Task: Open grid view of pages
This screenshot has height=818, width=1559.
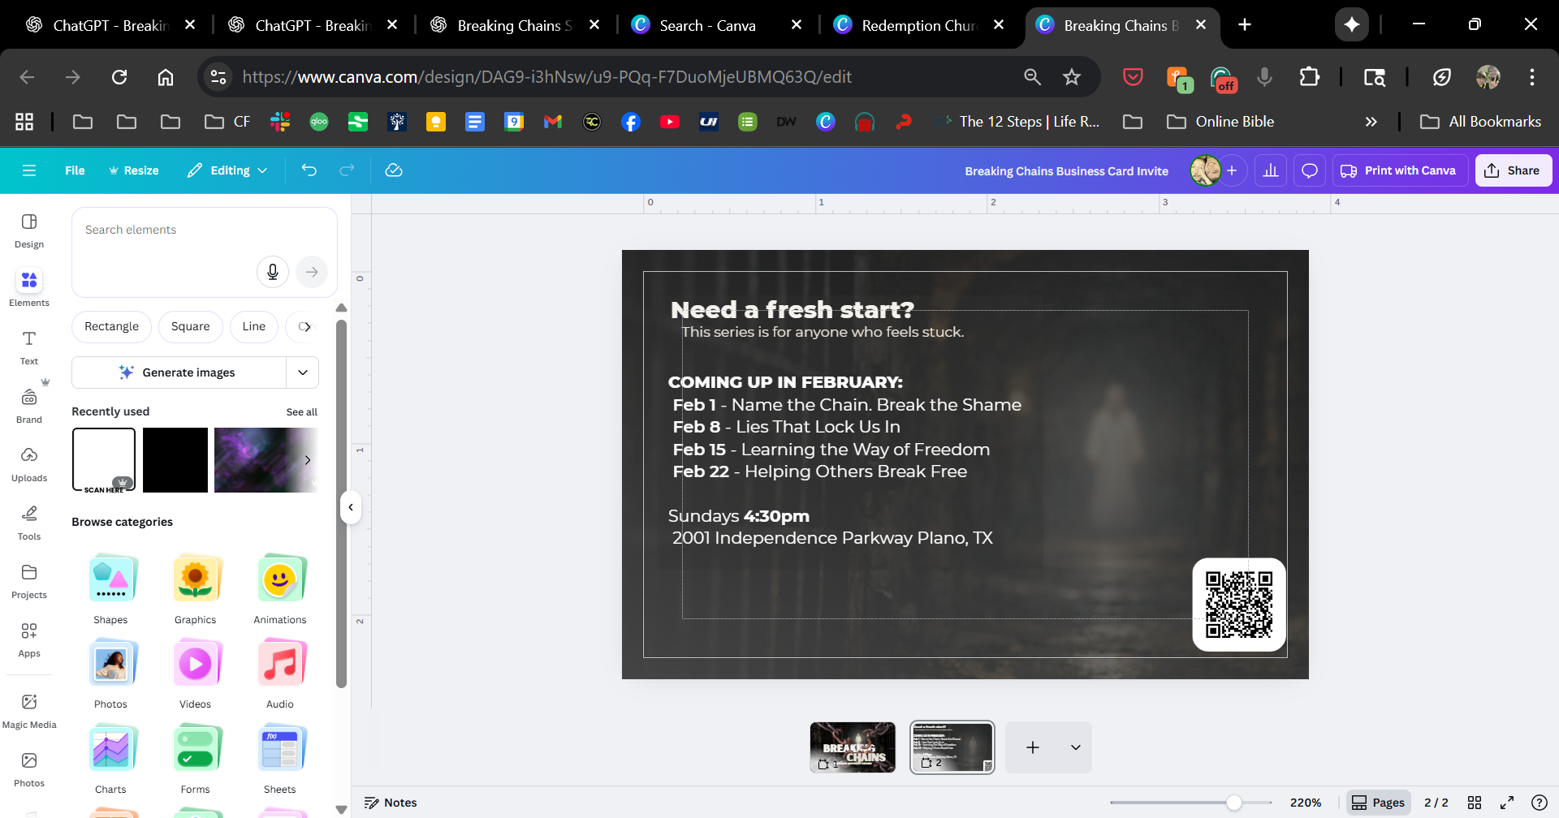Action: (x=1475, y=803)
